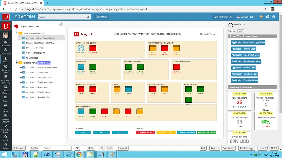
Task: Select the red FLARG application in IT Management
Action: click(x=177, y=67)
